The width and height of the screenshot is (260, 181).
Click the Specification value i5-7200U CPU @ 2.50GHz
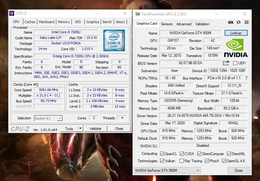click(x=81, y=56)
